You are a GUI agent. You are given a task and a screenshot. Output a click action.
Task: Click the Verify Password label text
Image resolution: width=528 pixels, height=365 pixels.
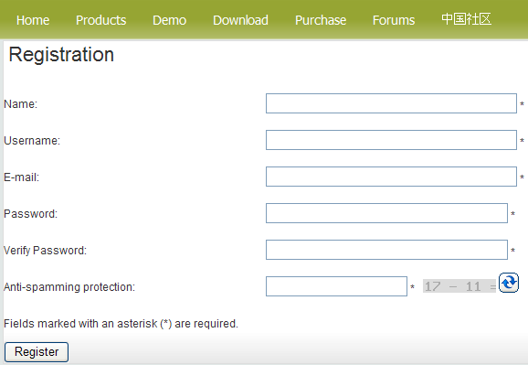pos(45,251)
